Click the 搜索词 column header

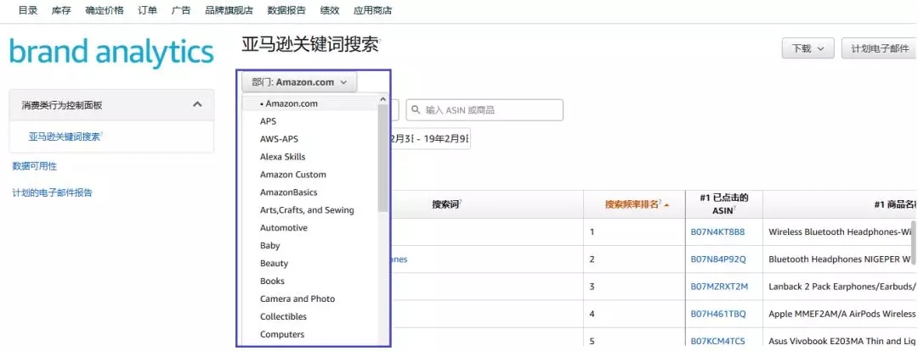(447, 204)
